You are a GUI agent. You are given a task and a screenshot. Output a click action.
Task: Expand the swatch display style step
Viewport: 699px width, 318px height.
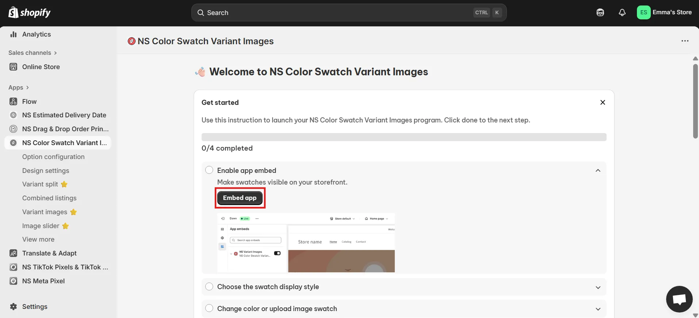[598, 287]
